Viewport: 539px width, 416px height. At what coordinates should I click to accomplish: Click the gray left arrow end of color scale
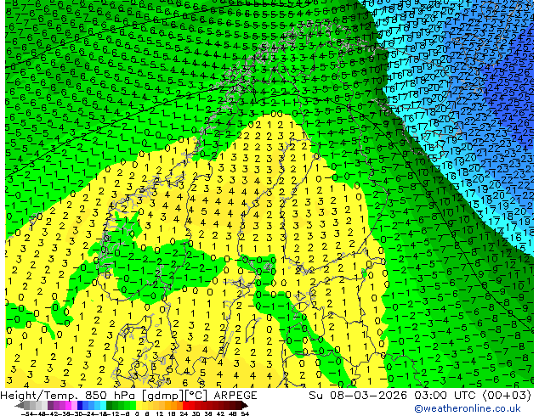click(20, 405)
